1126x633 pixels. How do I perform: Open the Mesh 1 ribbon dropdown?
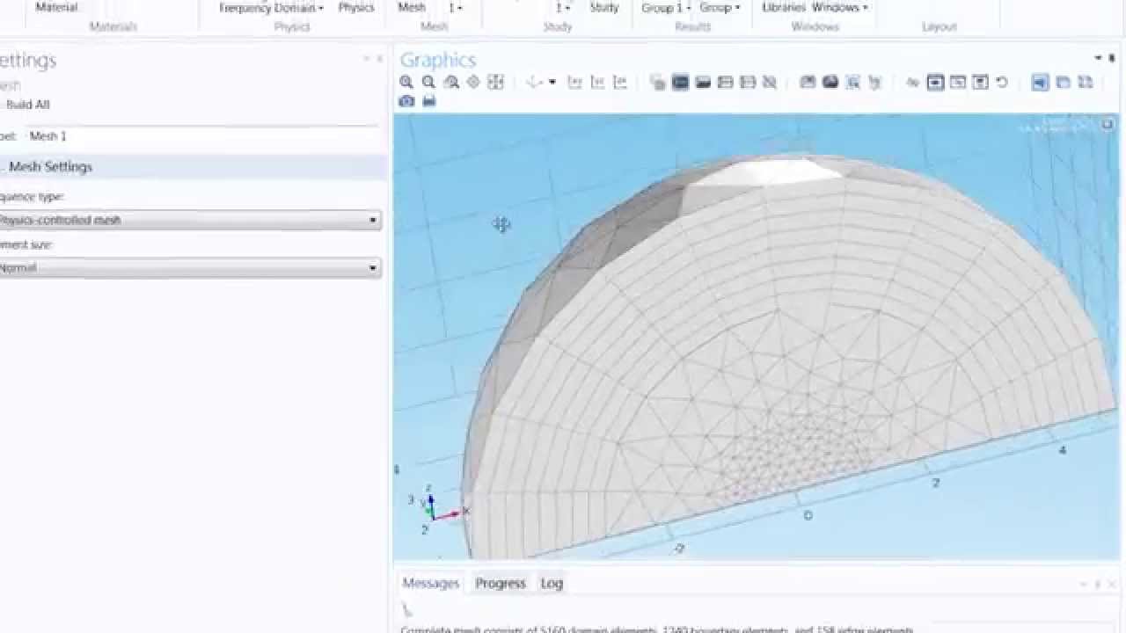(x=456, y=7)
